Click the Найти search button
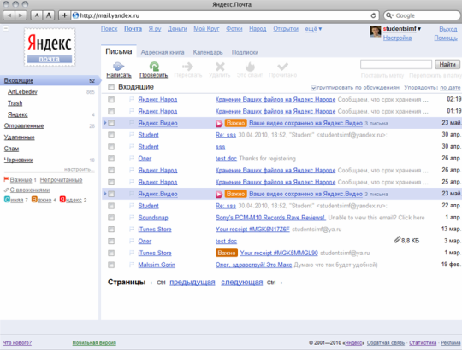This screenshot has width=462, height=350. [447, 64]
